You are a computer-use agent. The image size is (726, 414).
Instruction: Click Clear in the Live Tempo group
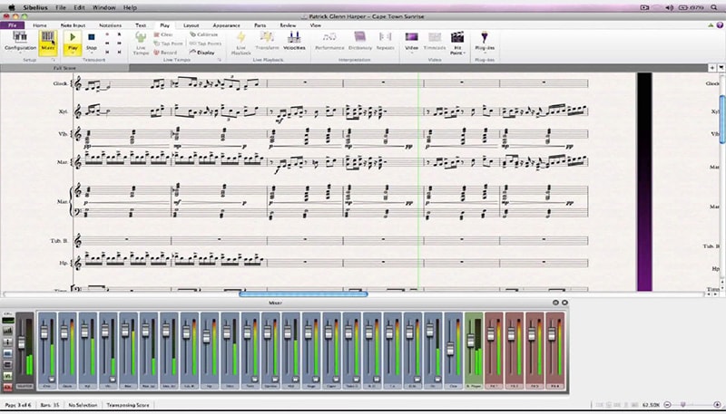(163, 34)
